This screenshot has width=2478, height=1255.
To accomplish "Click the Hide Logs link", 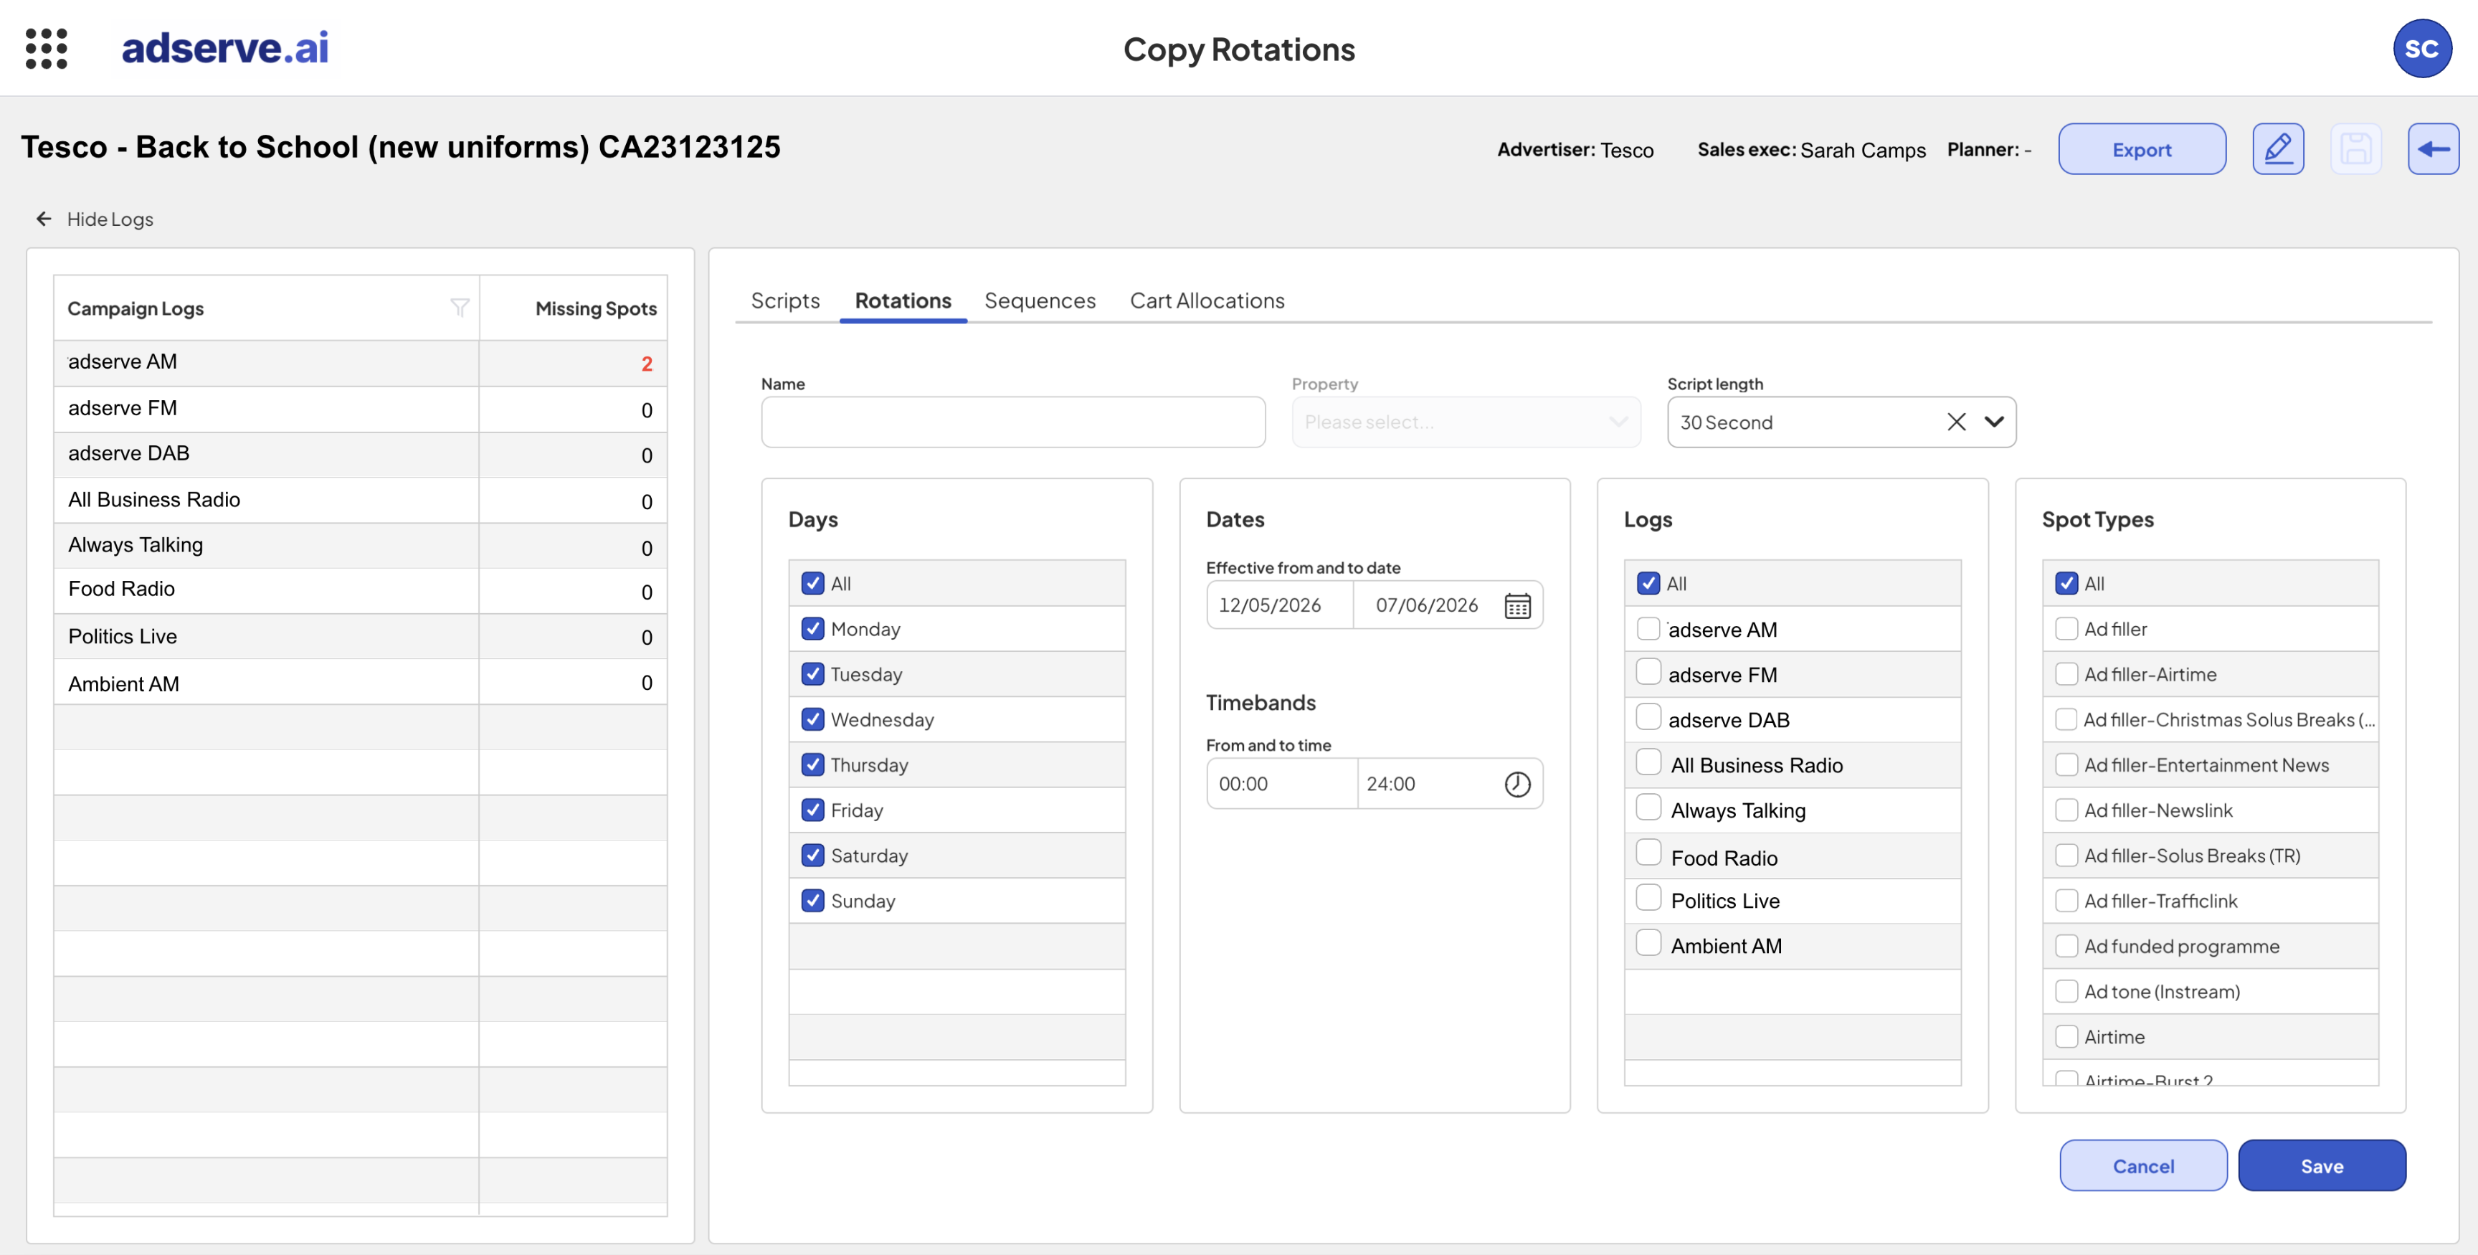I will [x=110, y=219].
